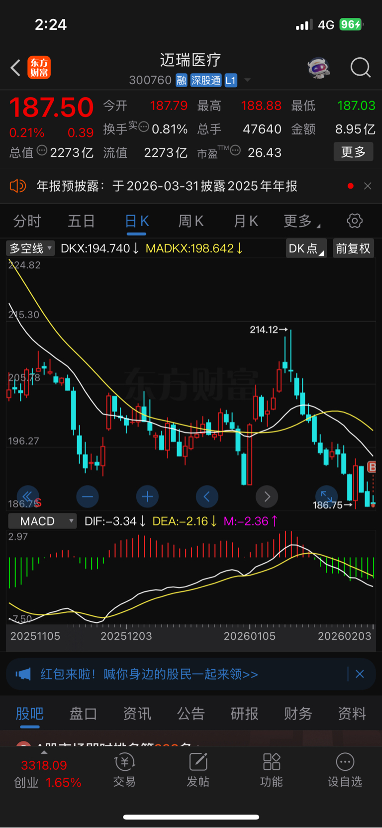Tap the speaker announcement icon
Image resolution: width=382 pixels, height=828 pixels.
18,186
